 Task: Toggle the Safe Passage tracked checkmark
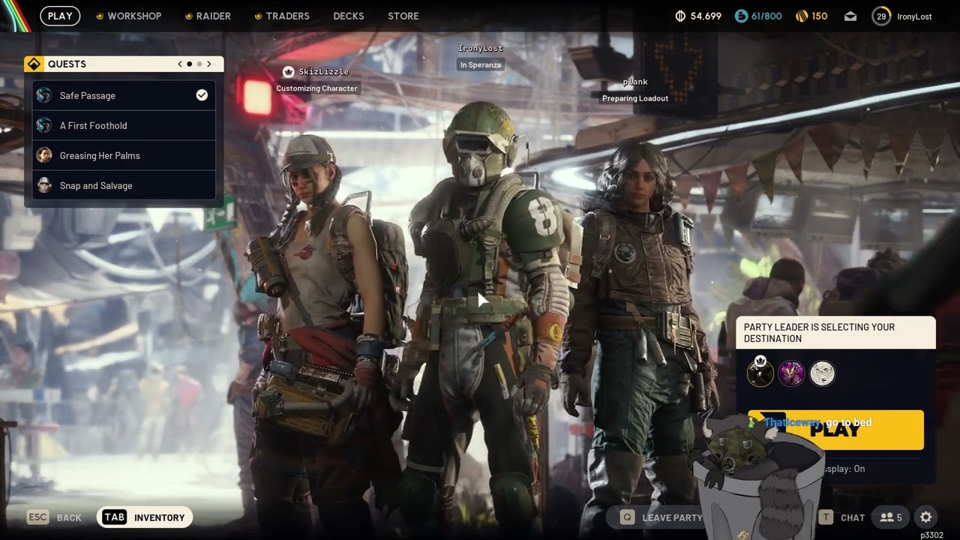point(202,95)
